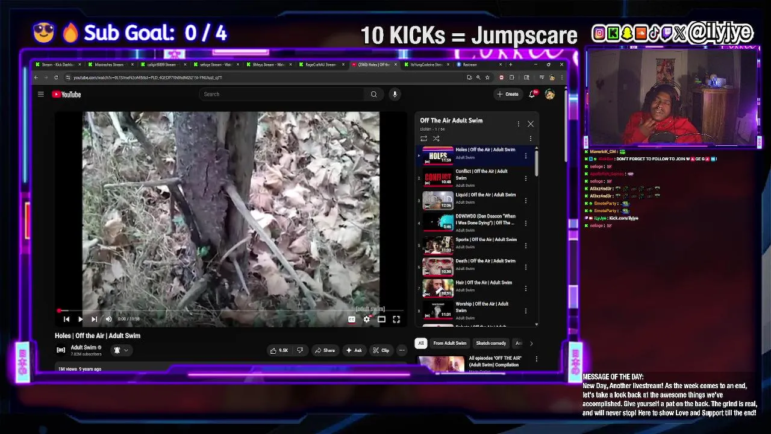The height and width of the screenshot is (434, 771).
Task: Click the Adult Swim channel avatar
Action: point(61,350)
